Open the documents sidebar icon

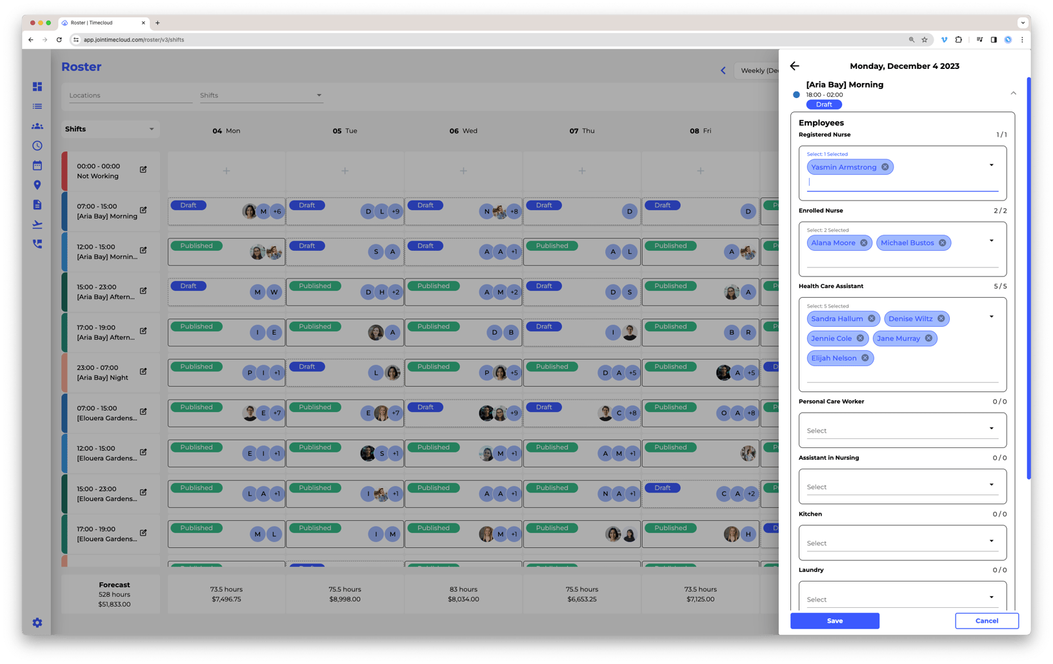click(37, 204)
